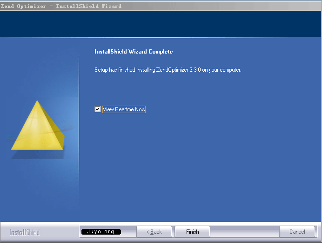Click the ZendOptimizer-3.3.0 product name text
The width and height of the screenshot is (322, 243).
178,70
